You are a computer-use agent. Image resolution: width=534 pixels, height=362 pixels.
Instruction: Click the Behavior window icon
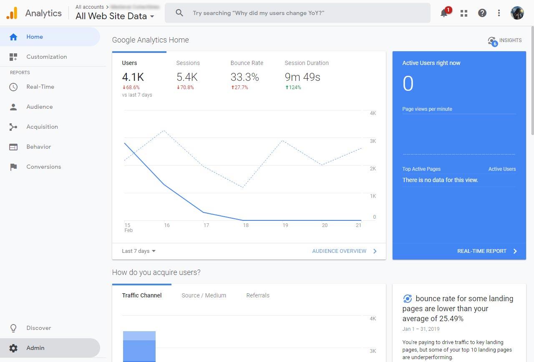[13, 147]
